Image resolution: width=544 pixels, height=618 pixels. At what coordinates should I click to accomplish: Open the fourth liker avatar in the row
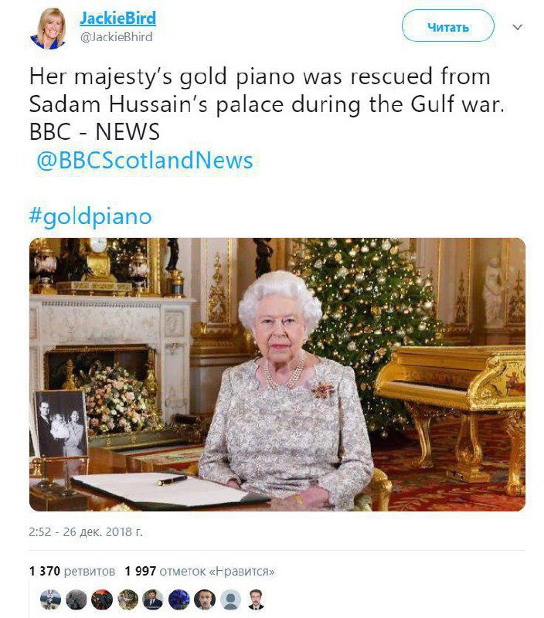point(127,599)
